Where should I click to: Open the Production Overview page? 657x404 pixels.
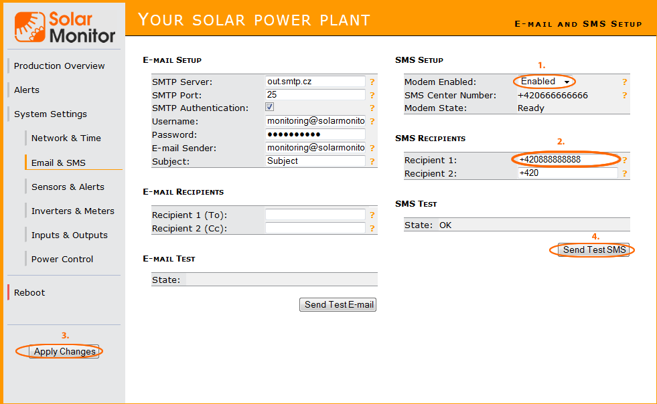click(x=59, y=66)
